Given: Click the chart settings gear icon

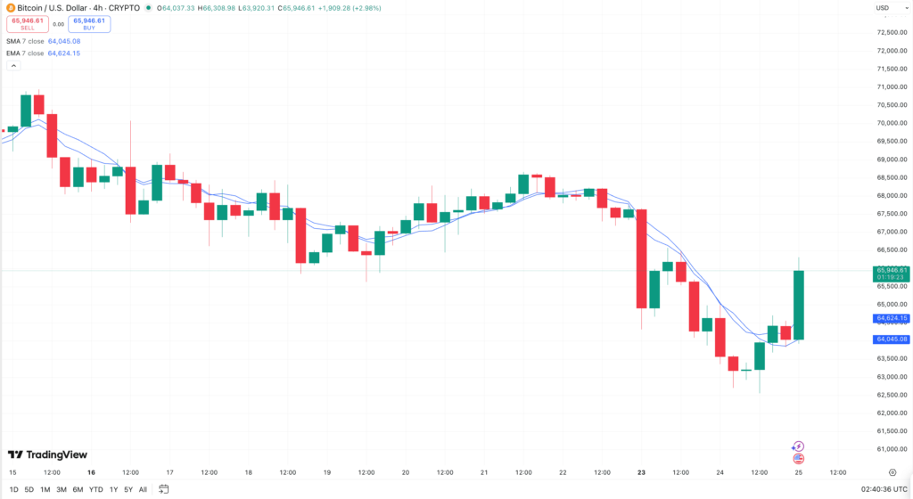Looking at the screenshot, I should click(x=892, y=472).
